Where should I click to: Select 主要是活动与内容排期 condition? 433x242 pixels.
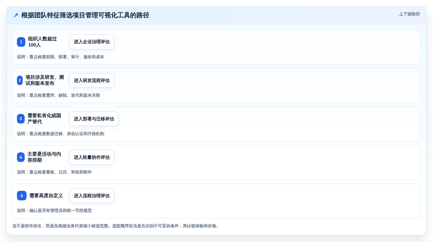pos(44,157)
